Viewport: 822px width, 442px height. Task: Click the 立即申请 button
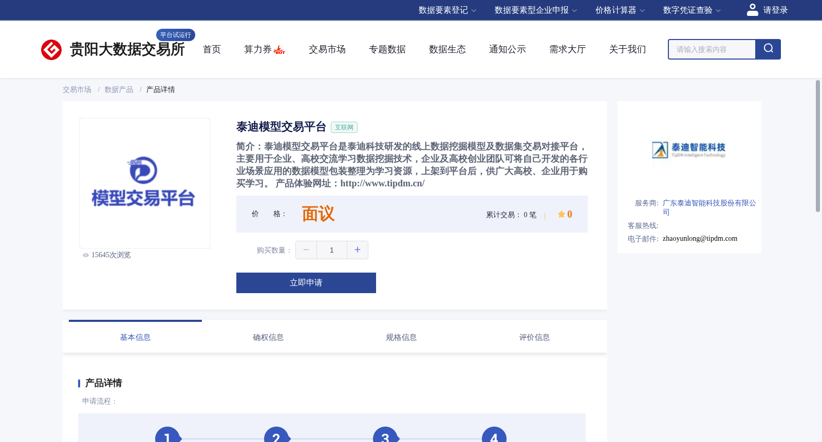tap(306, 283)
